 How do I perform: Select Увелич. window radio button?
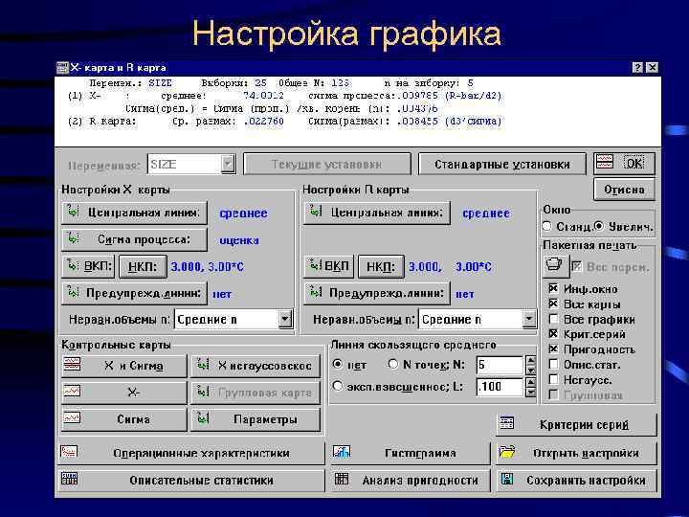599,226
